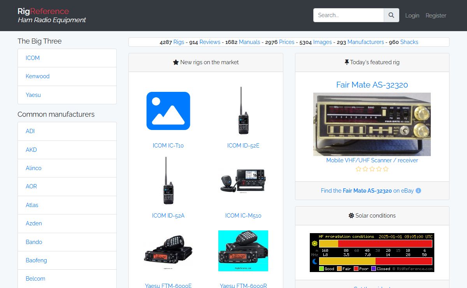The height and width of the screenshot is (288, 467).
Task: Open the Shacks link in stats bar
Action: point(409,42)
